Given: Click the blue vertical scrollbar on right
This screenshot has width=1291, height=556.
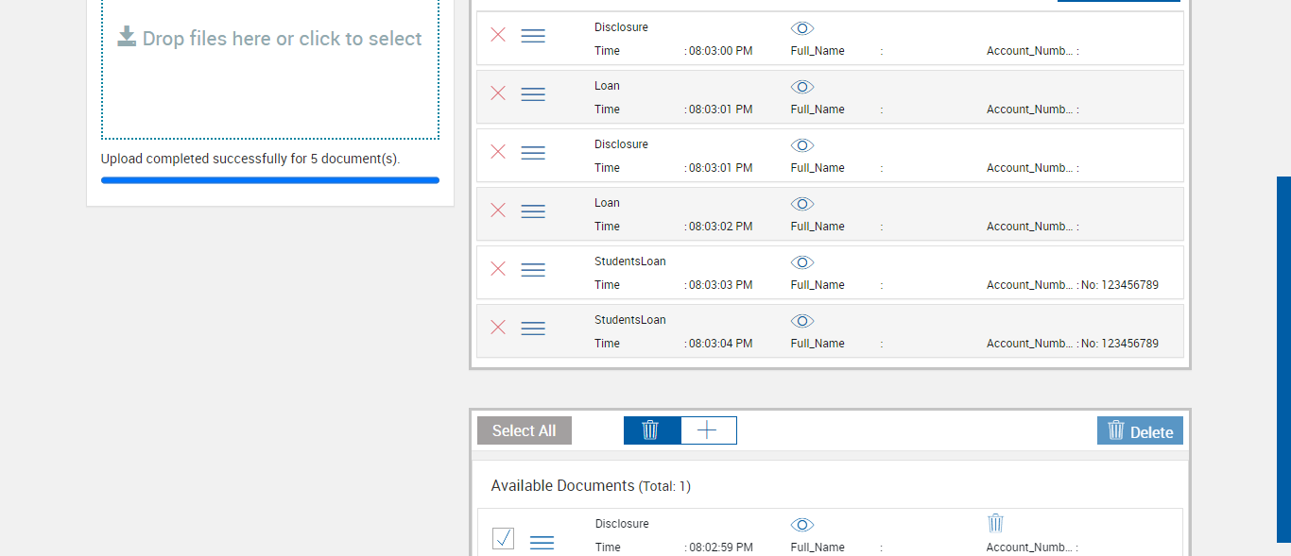Looking at the screenshot, I should click(1283, 359).
